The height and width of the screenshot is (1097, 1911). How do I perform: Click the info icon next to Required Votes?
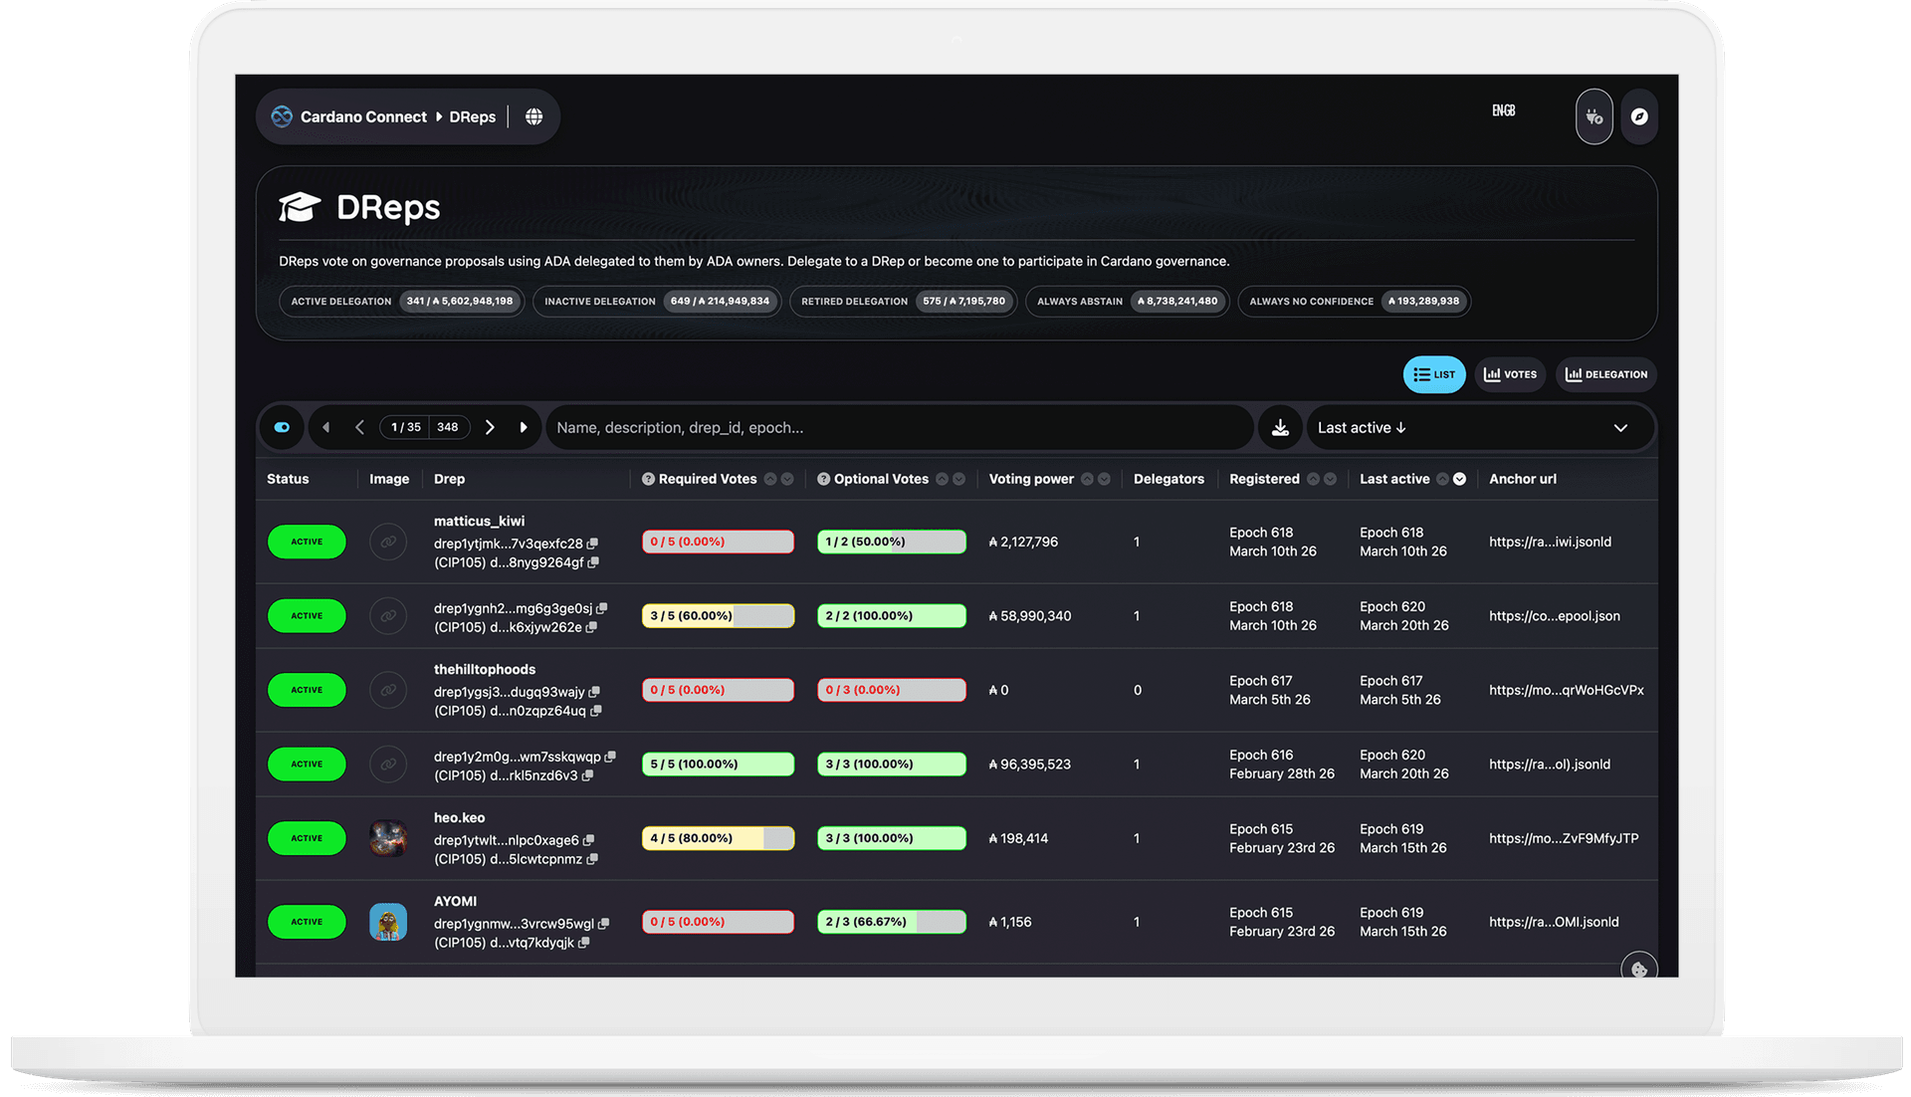[x=648, y=479]
